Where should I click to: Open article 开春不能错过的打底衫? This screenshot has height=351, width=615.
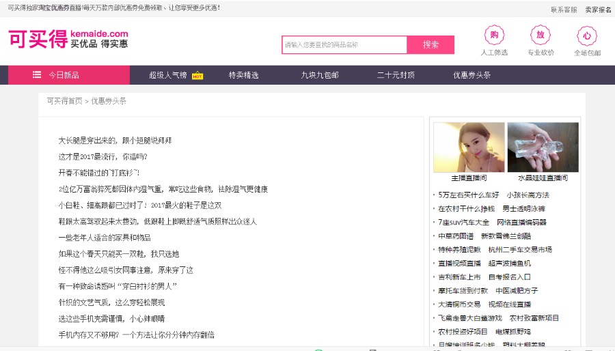[x=99, y=173]
